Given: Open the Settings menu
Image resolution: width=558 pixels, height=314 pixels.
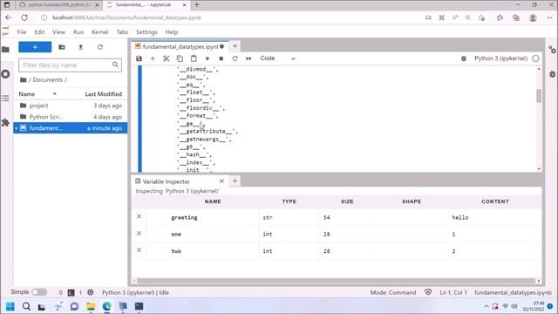Looking at the screenshot, I should [146, 32].
